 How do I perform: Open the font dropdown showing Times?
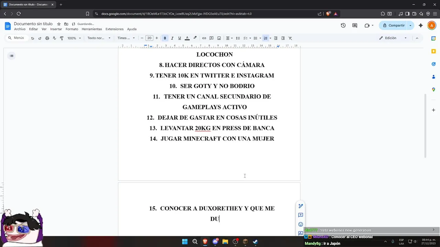point(126,38)
